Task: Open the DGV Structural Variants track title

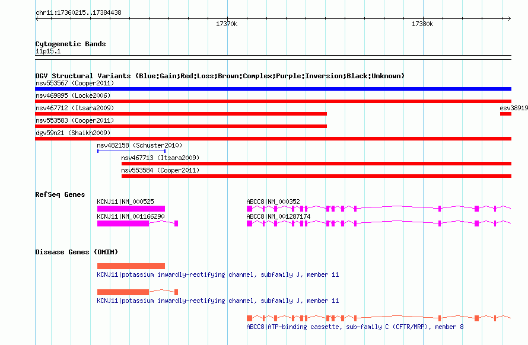Action: coord(220,76)
